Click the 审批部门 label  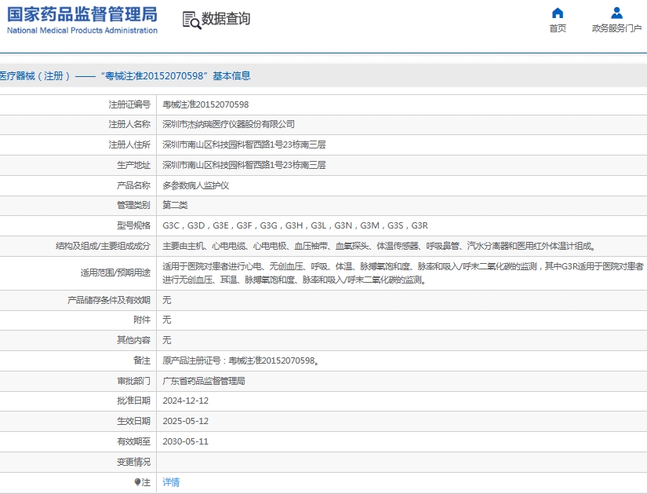133,381
